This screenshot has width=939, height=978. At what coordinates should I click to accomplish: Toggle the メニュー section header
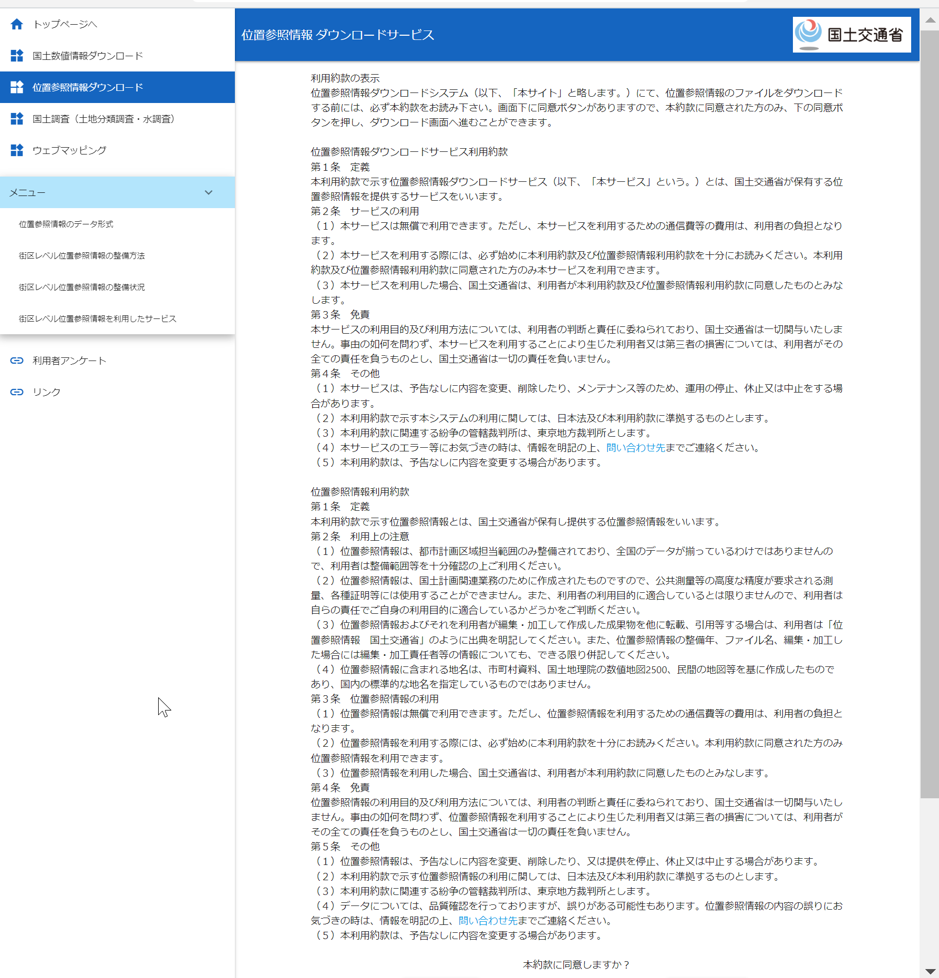[105, 192]
